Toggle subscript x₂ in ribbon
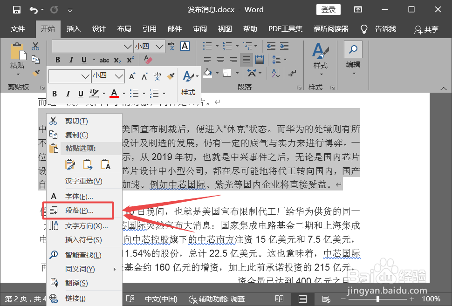This screenshot has width=452, height=306. 117,60
